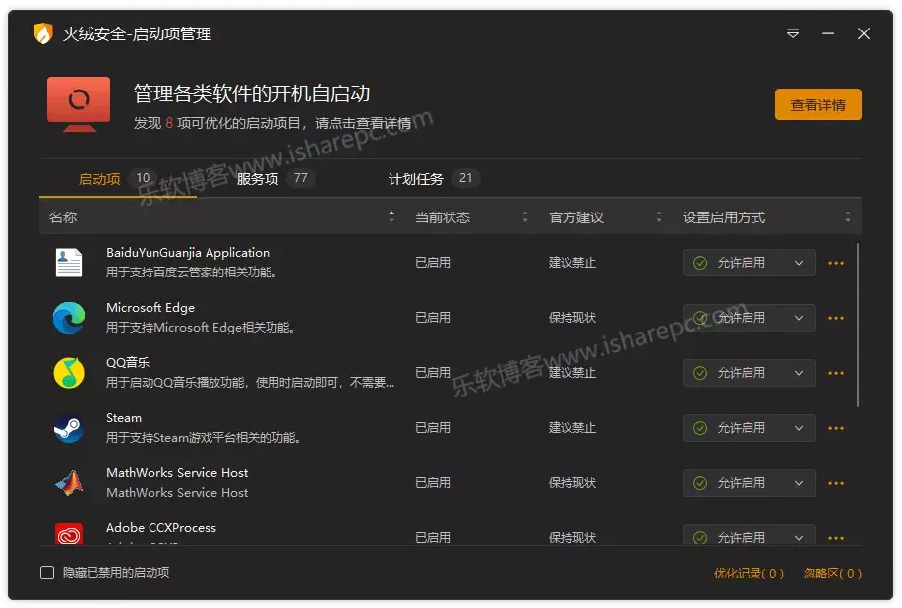
Task: Click QQ音乐 description text
Action: [250, 383]
